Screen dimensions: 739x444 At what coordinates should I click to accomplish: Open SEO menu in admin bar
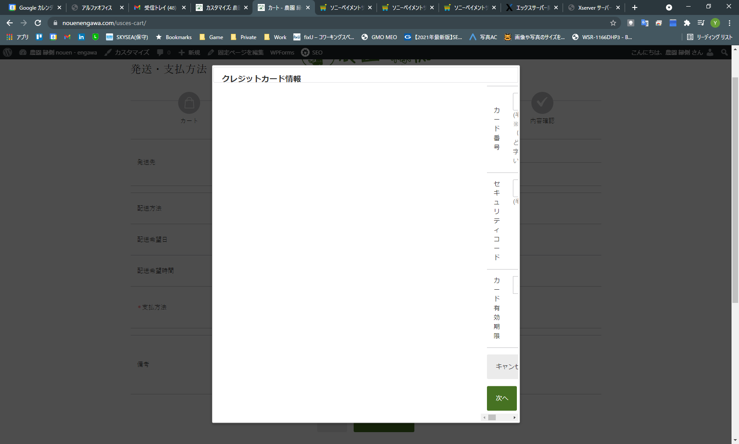point(312,52)
